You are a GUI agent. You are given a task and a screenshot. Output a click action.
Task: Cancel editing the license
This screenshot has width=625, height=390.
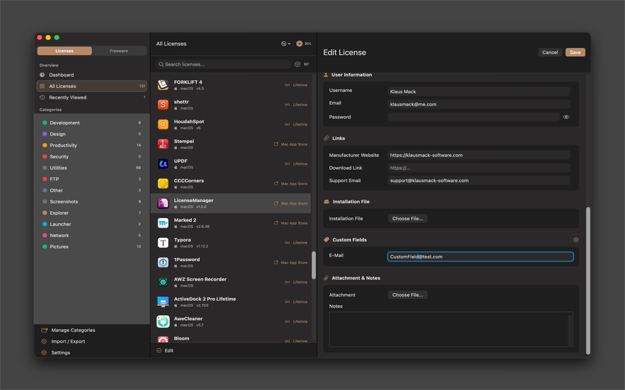pos(550,52)
